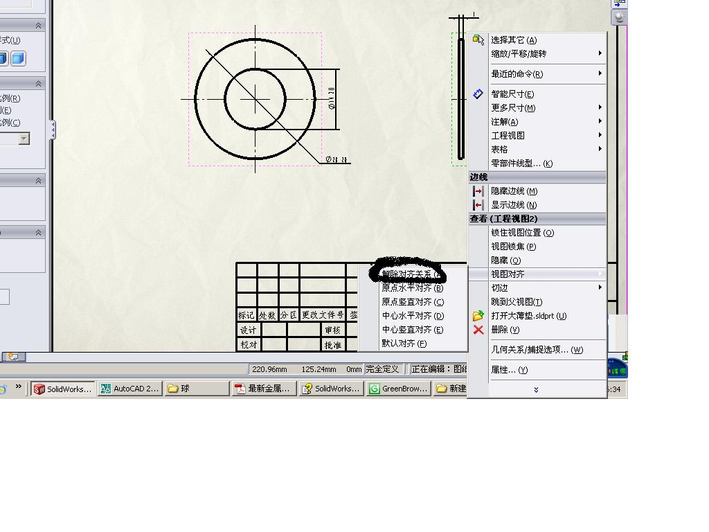Choose 解除对齐关系 in the alignment submenu
This screenshot has width=709, height=532.
coord(413,274)
